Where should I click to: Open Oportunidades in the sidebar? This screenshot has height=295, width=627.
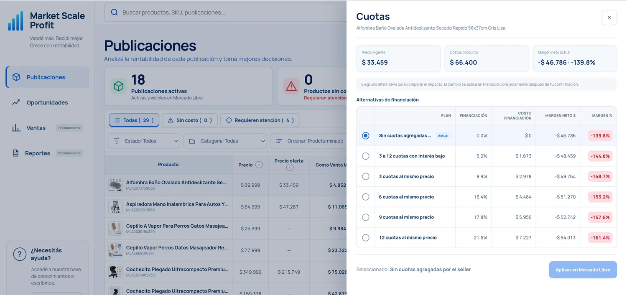pyautogui.click(x=47, y=102)
